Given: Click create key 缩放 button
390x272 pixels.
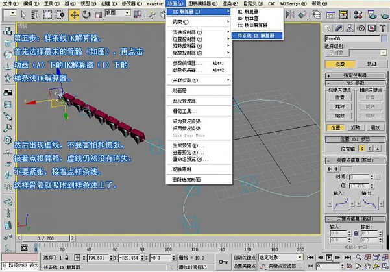Looking at the screenshot, I should [x=340, y=116].
